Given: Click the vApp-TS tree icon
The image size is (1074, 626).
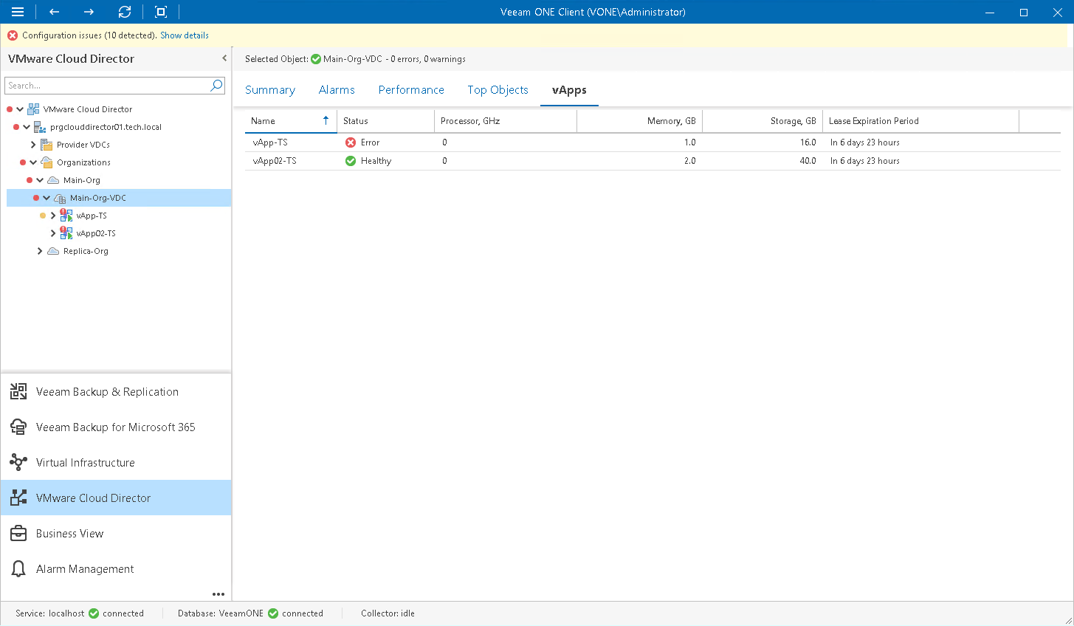Looking at the screenshot, I should (x=66, y=216).
